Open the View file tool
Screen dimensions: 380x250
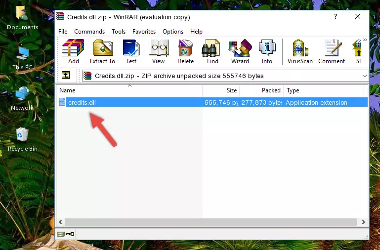(159, 51)
